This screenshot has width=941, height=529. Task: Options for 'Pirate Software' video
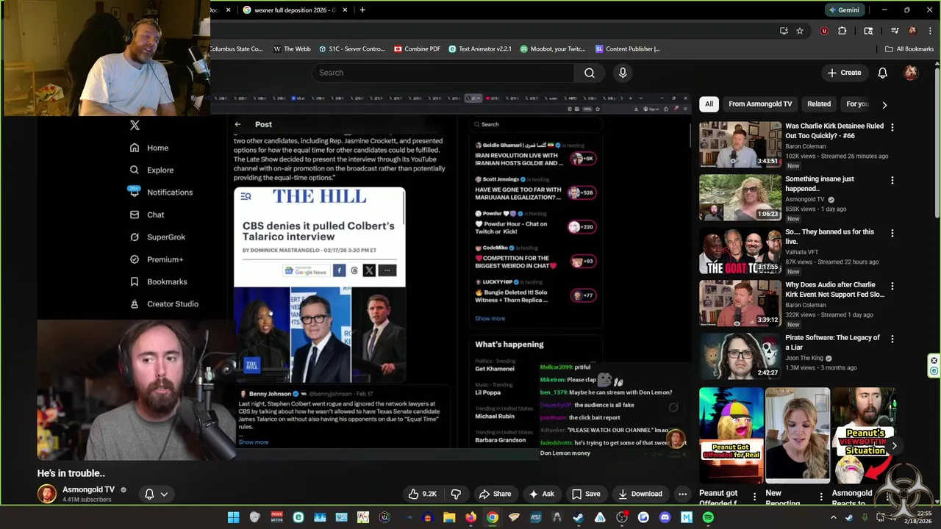click(x=892, y=339)
